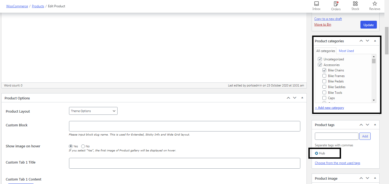389x184 pixels.
Task: Remove the Hub tag
Action: pos(316,153)
